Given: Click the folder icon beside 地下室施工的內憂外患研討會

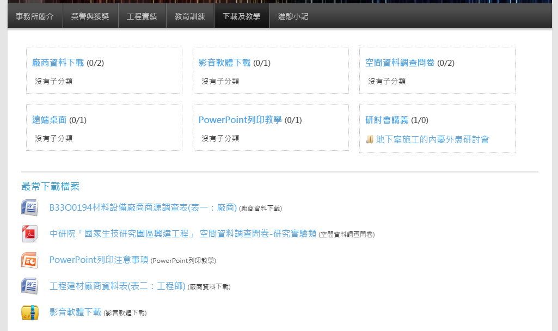Looking at the screenshot, I should tap(370, 139).
